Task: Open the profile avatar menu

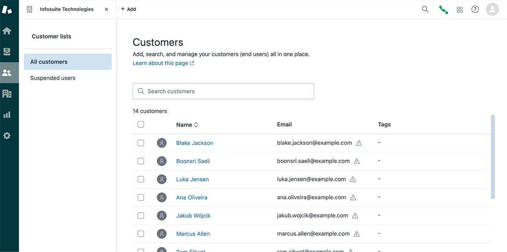Action: tap(492, 9)
